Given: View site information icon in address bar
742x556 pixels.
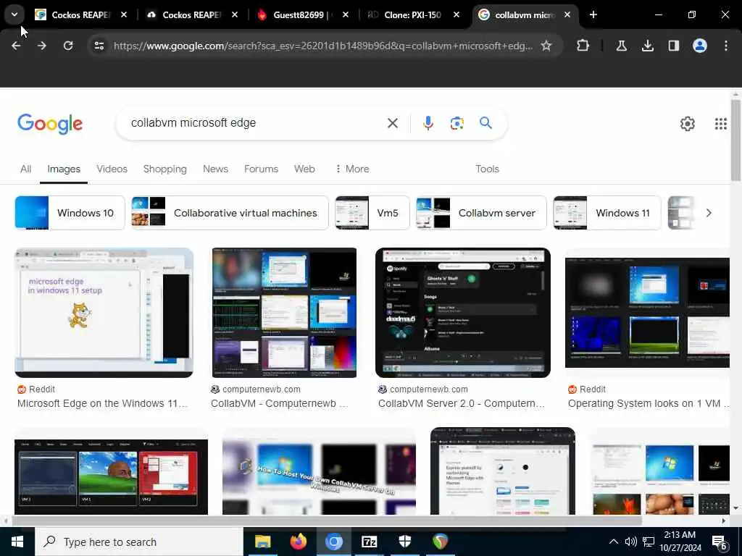Looking at the screenshot, I should [x=99, y=46].
